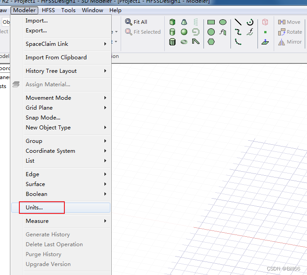The height and width of the screenshot is (275, 307).
Task: Expand the Grid Plane submenu
Action: coord(61,108)
